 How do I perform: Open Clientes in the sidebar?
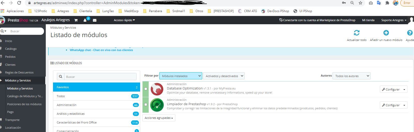tap(10, 65)
